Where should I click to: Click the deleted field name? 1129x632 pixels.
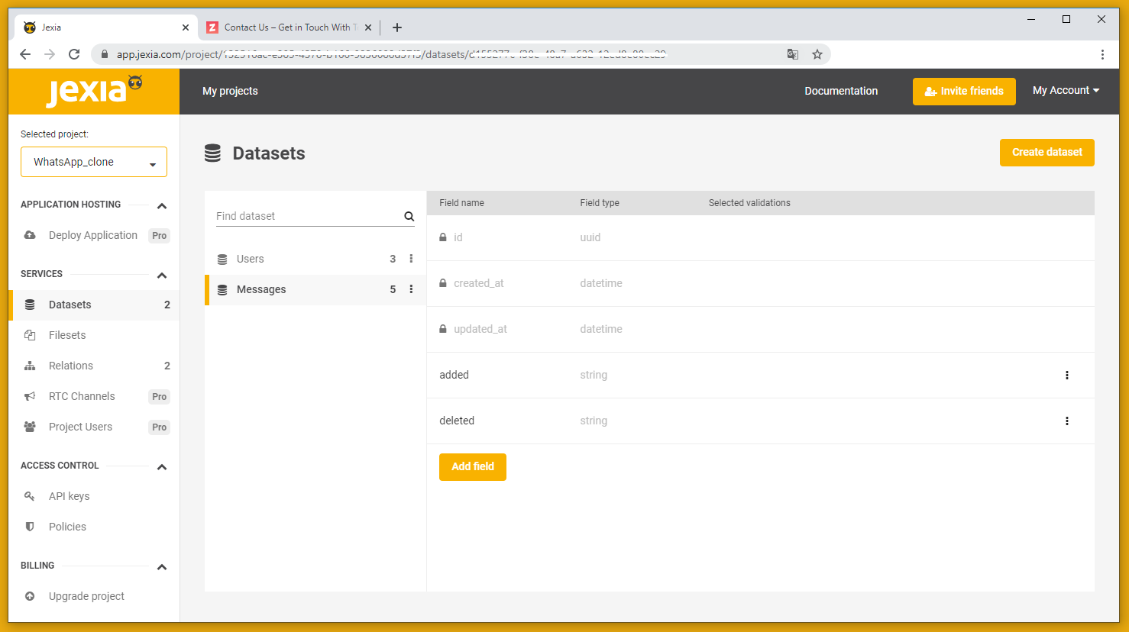coord(457,421)
